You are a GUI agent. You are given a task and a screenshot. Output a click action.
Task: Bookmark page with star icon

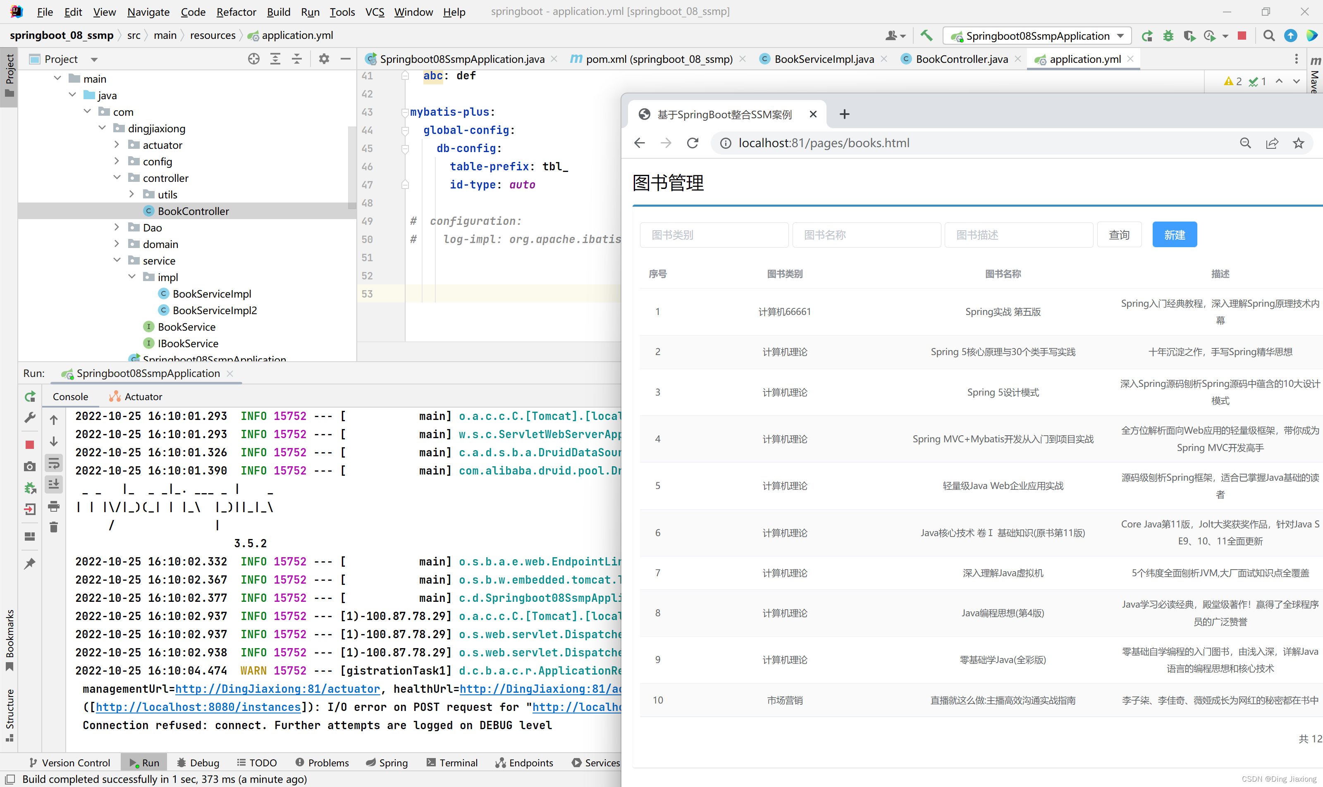pos(1298,143)
